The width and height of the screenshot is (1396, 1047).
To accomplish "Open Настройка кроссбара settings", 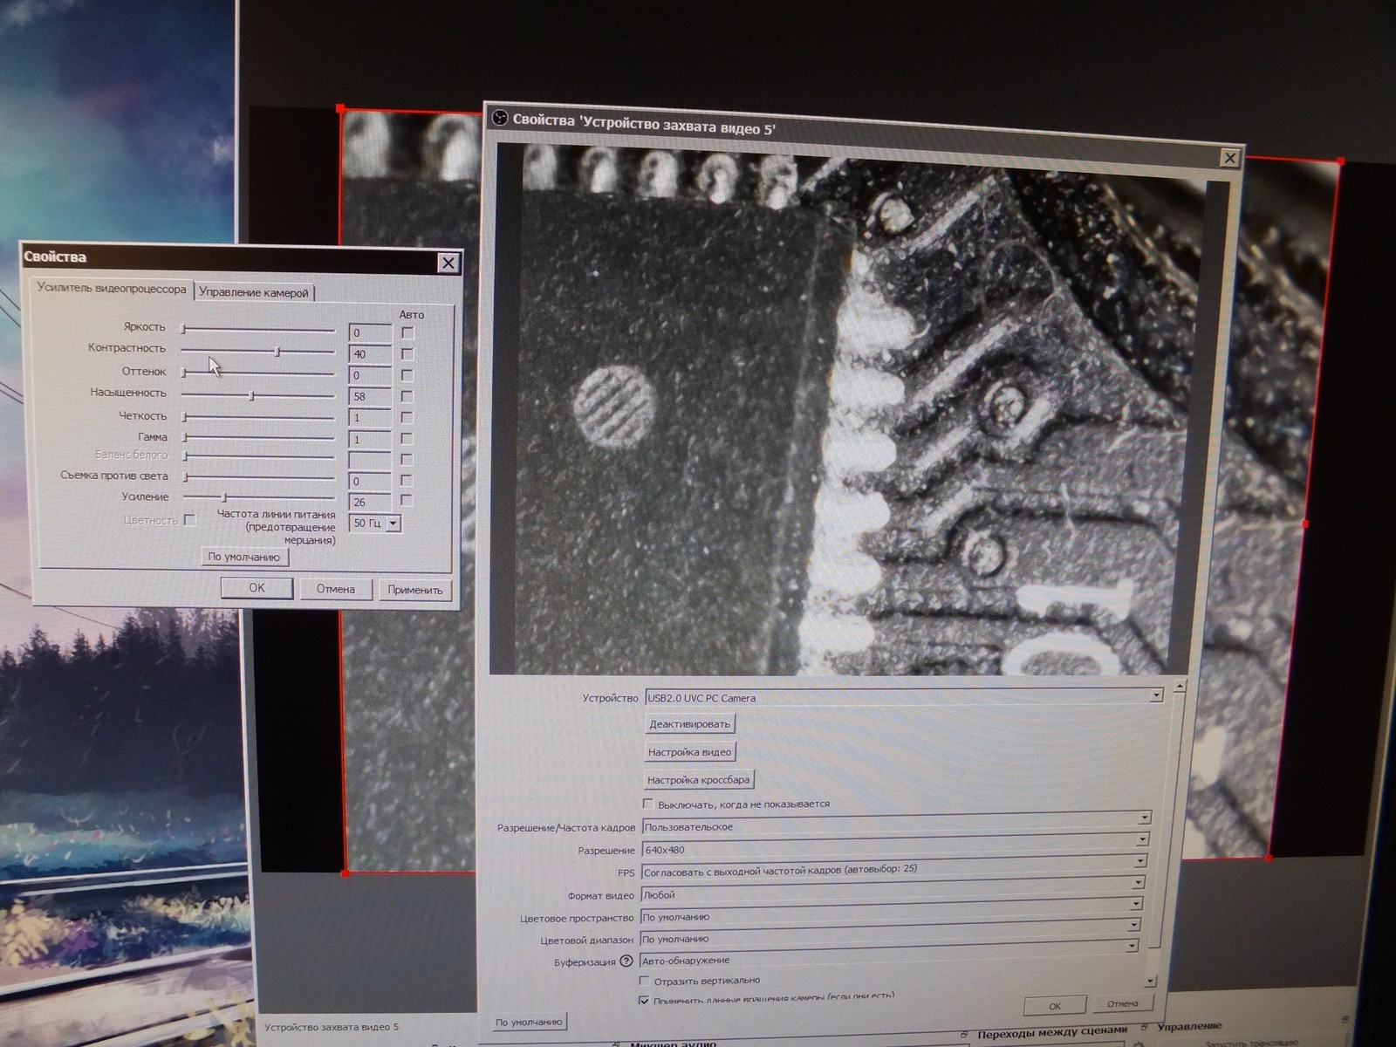I will click(x=698, y=780).
